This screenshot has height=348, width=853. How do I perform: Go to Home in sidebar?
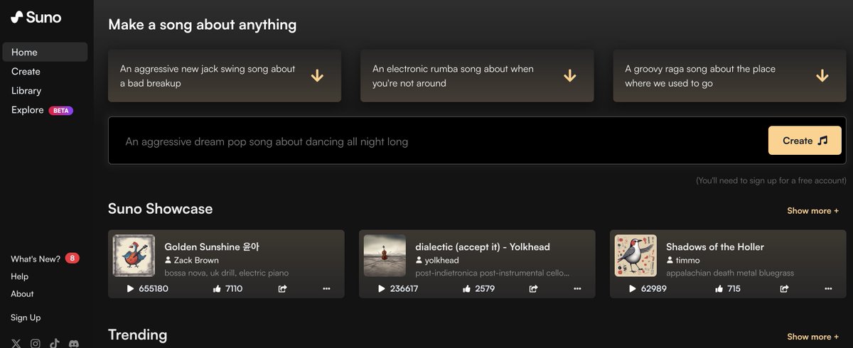click(x=45, y=52)
